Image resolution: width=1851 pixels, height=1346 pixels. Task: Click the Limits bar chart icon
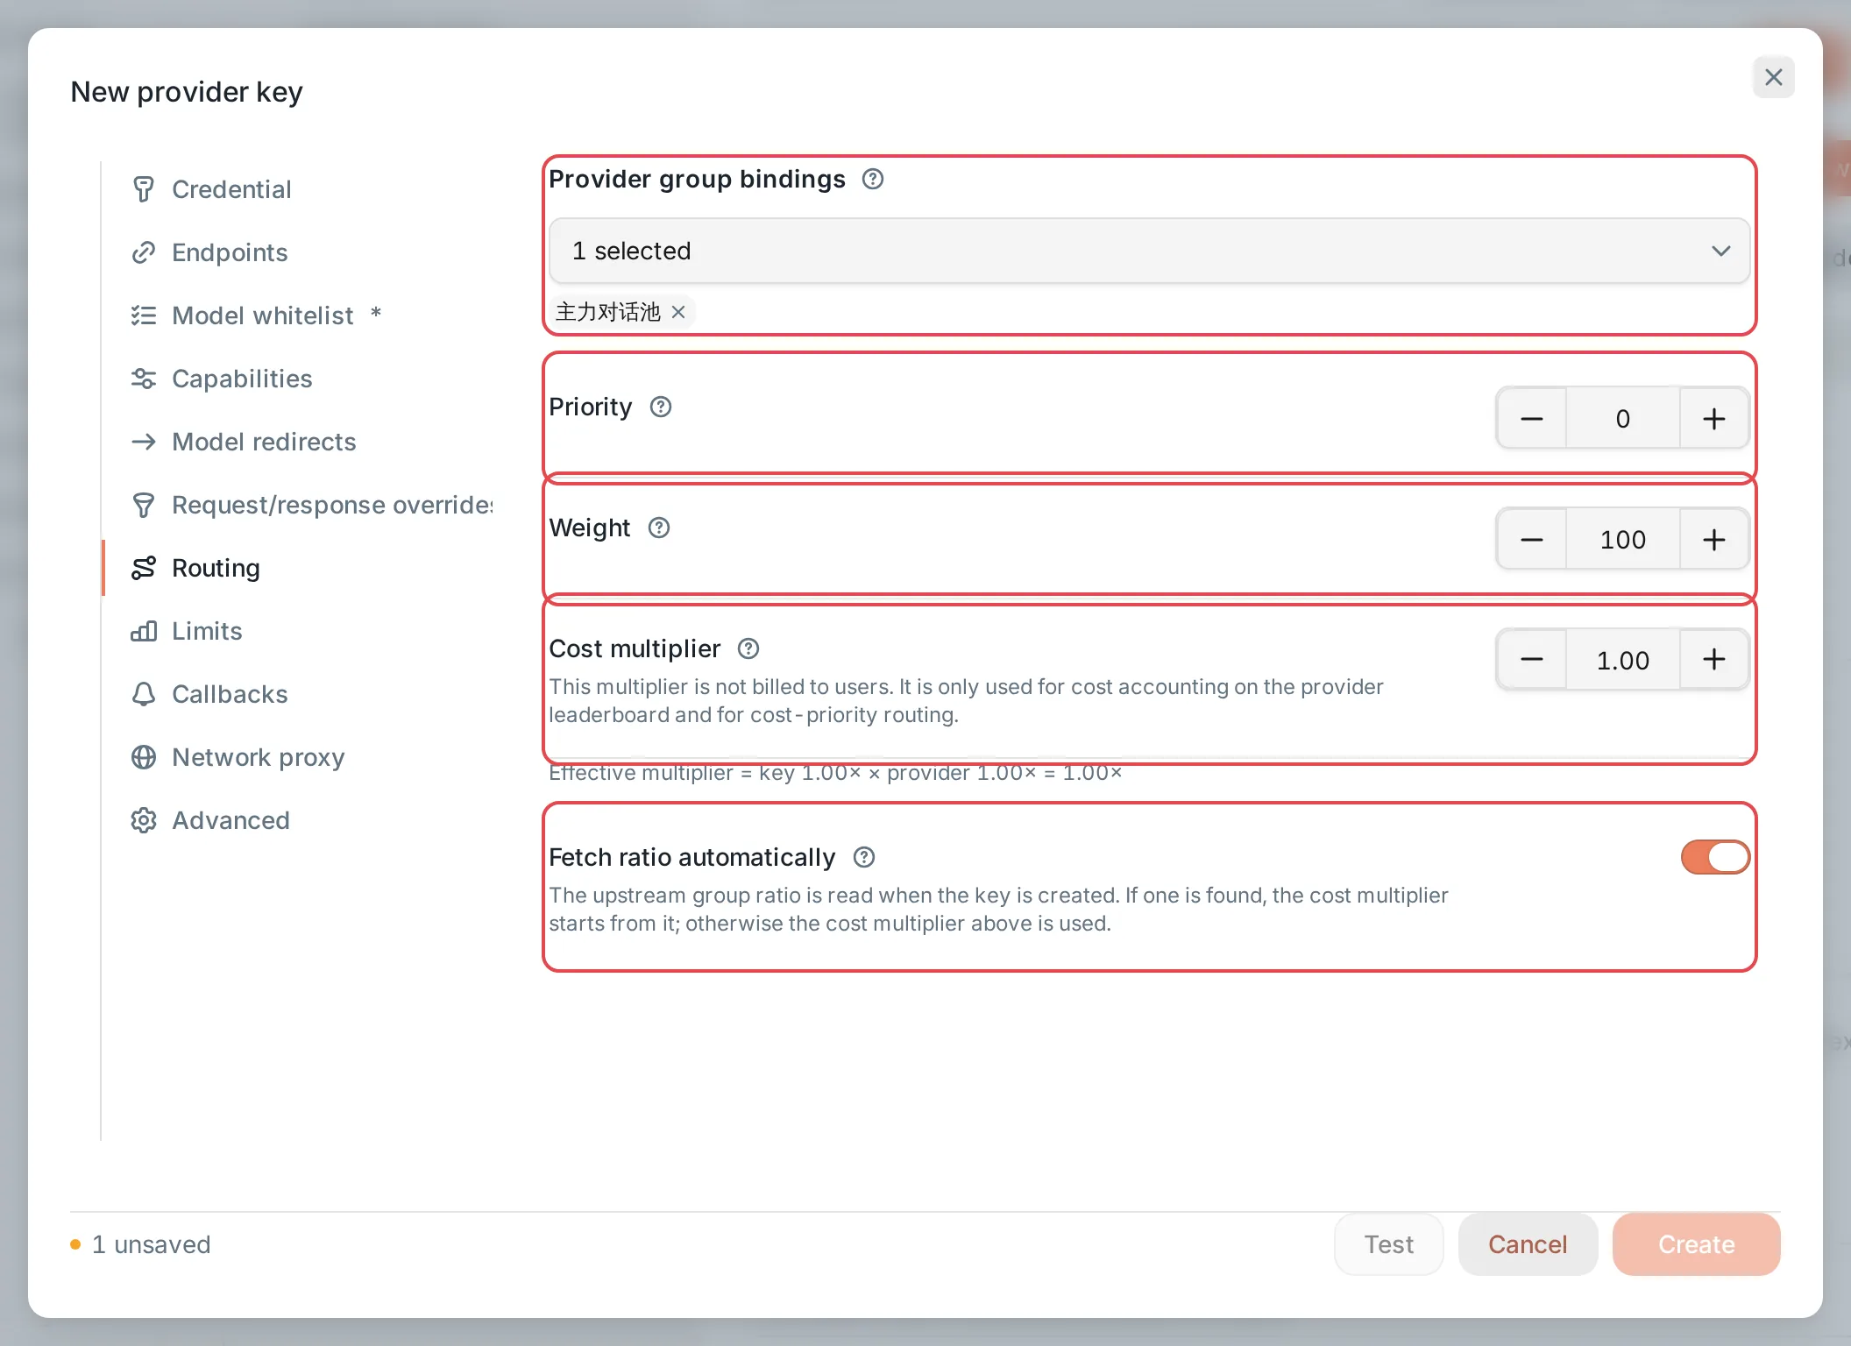coord(144,631)
